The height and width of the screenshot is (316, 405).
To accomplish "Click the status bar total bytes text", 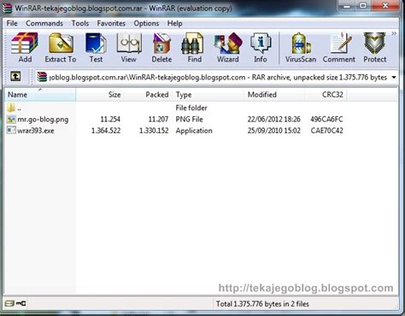I will coord(262,304).
